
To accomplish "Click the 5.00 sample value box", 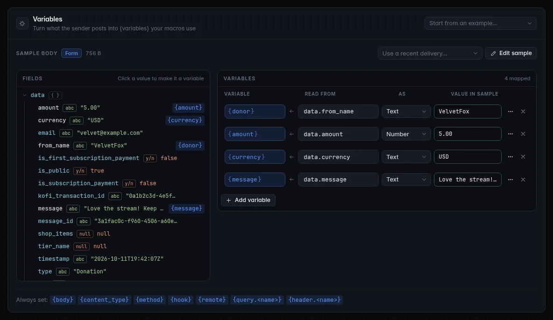I will click(x=468, y=134).
